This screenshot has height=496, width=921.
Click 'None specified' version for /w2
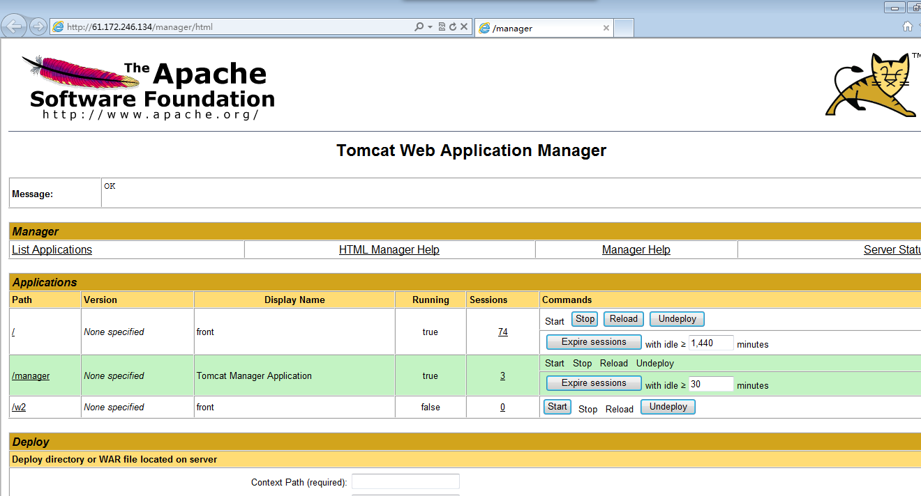click(114, 407)
